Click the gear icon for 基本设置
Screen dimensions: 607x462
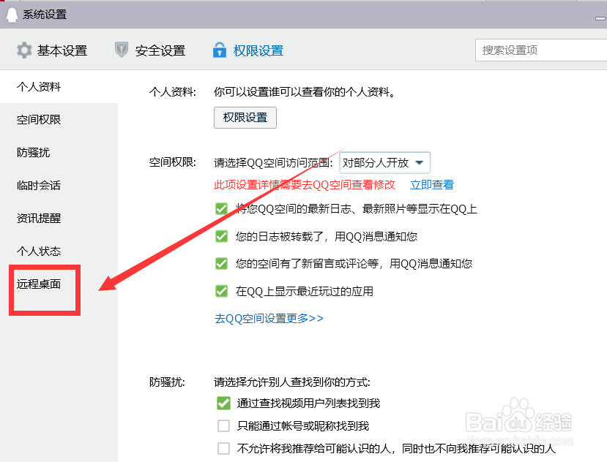24,50
